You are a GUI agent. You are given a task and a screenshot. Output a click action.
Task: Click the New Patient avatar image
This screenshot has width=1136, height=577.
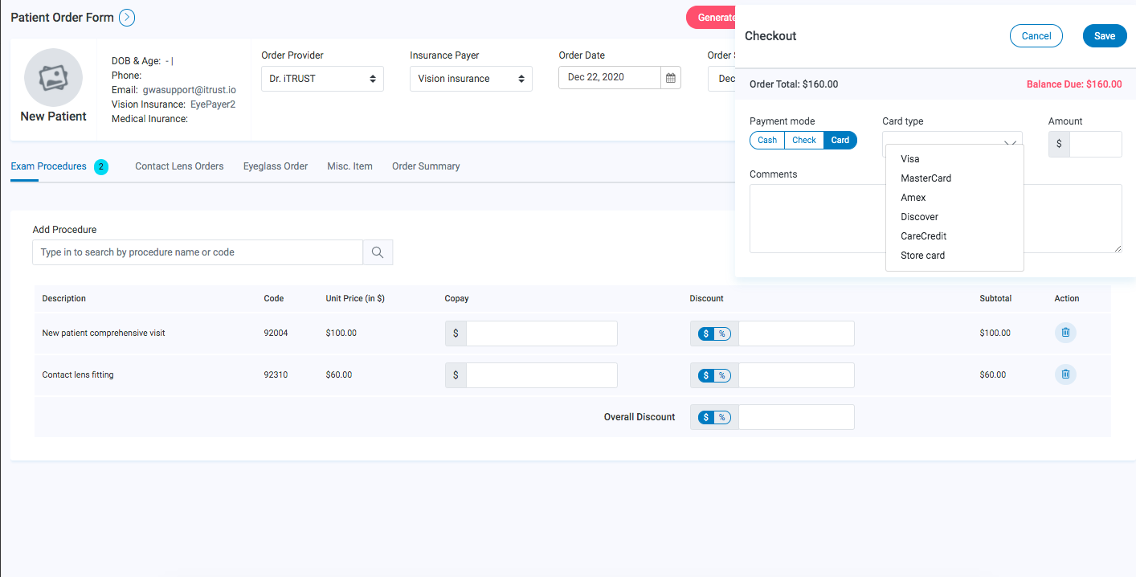53,78
